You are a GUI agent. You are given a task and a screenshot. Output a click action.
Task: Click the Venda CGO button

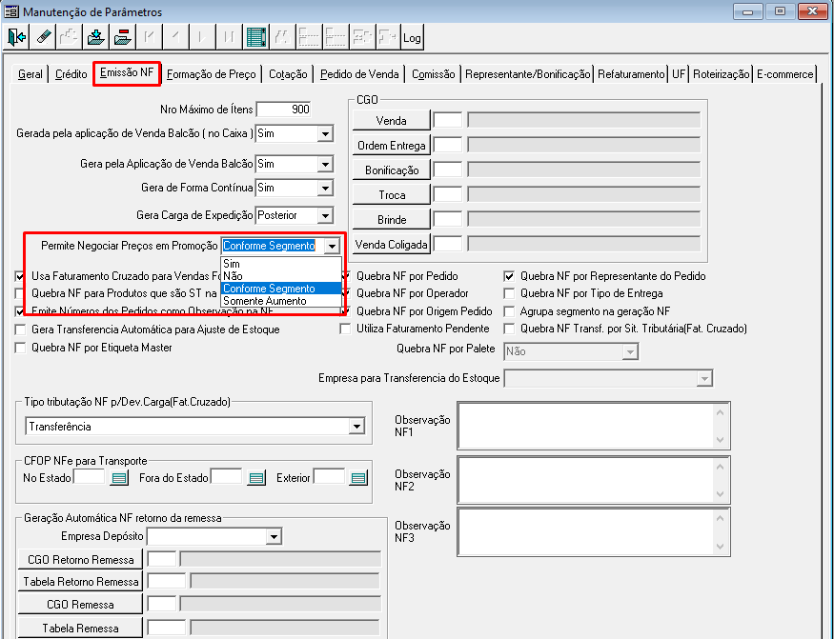pyautogui.click(x=392, y=121)
